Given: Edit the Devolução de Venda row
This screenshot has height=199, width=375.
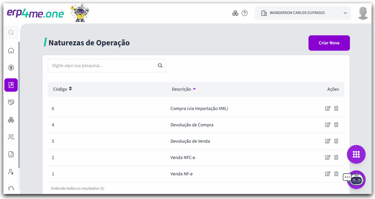Looking at the screenshot, I should click(328, 141).
